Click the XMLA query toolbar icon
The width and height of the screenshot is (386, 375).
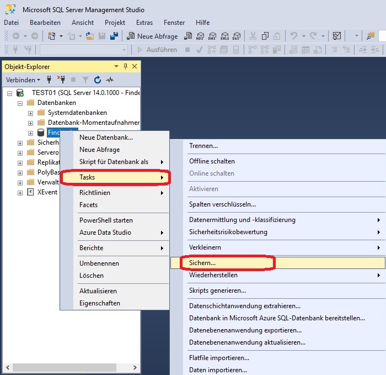pos(224,36)
